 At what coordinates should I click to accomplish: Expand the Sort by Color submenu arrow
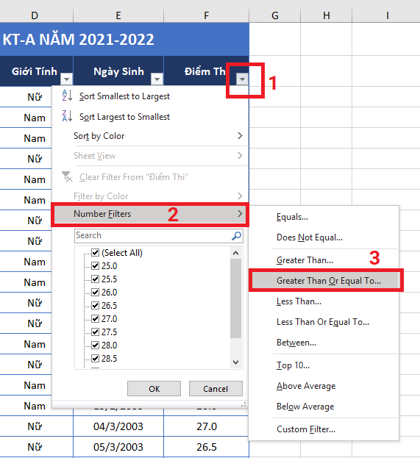(x=240, y=135)
